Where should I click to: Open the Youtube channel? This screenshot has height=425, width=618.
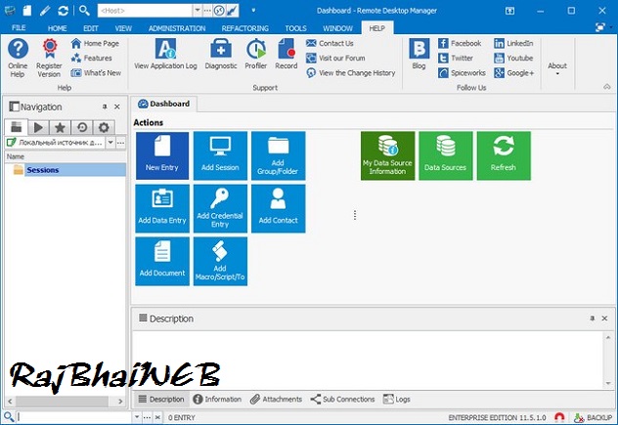click(513, 59)
